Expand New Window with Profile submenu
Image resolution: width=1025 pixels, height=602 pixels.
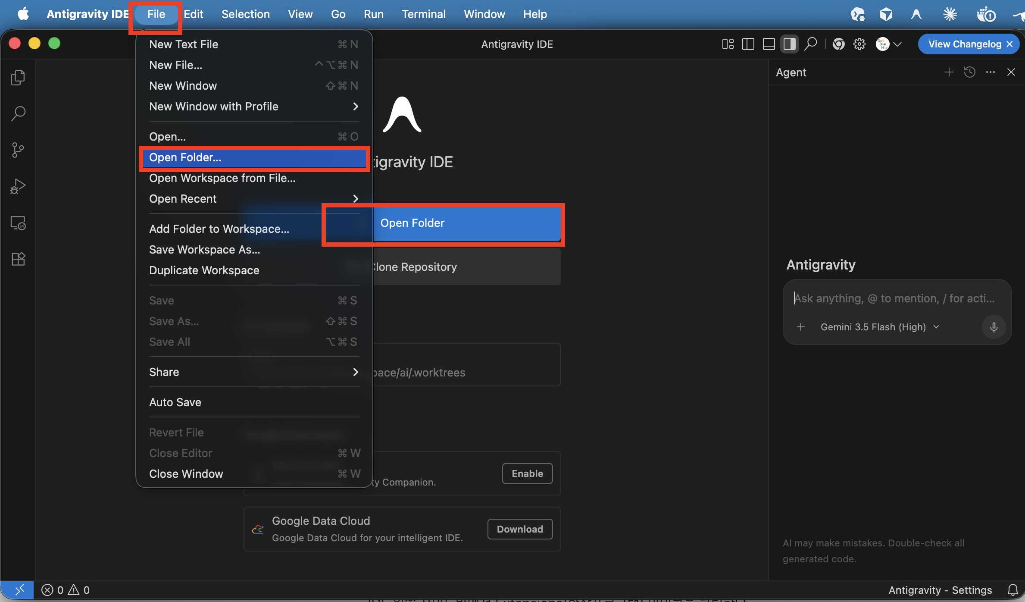254,107
